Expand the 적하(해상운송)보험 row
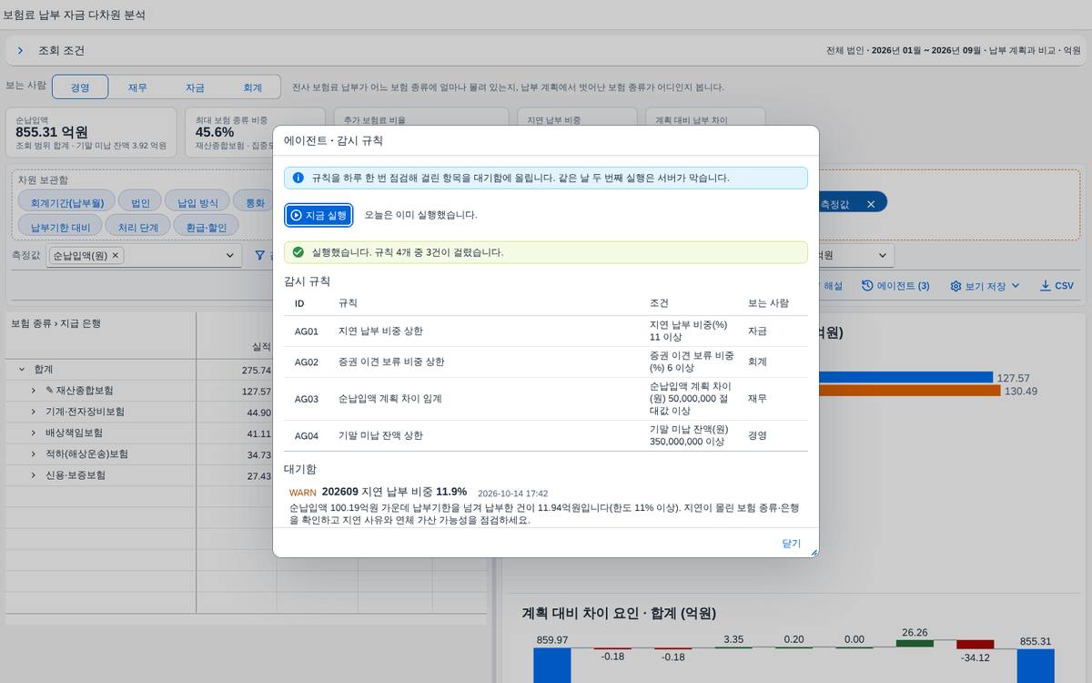The width and height of the screenshot is (1092, 683). point(34,454)
